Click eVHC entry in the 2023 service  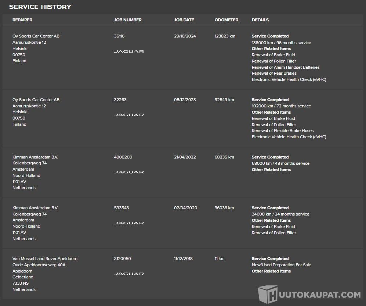coord(289,137)
